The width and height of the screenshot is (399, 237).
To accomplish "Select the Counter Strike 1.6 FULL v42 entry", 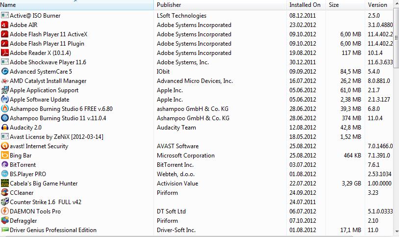I will pos(46,202).
